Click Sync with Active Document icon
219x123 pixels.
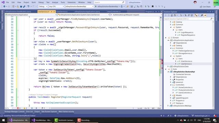point(185,15)
